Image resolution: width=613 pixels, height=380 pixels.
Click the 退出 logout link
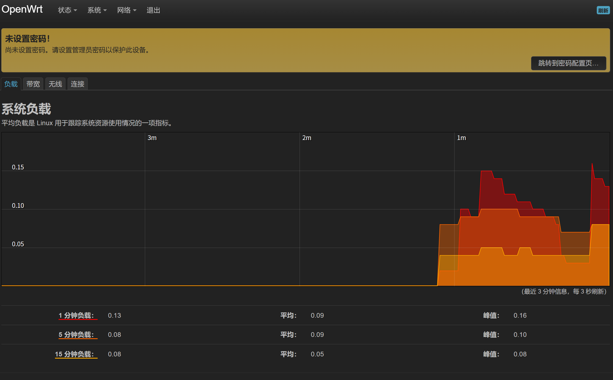[x=153, y=10]
